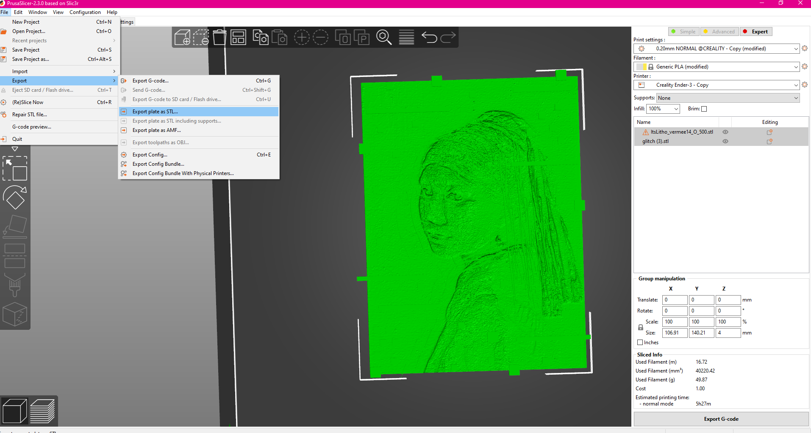Choose Export plate as STL
This screenshot has width=811, height=433.
click(199, 112)
